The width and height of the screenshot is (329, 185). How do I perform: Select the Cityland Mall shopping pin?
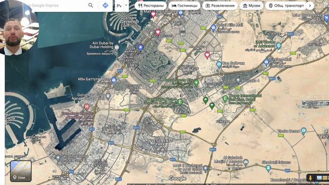click(x=266, y=62)
